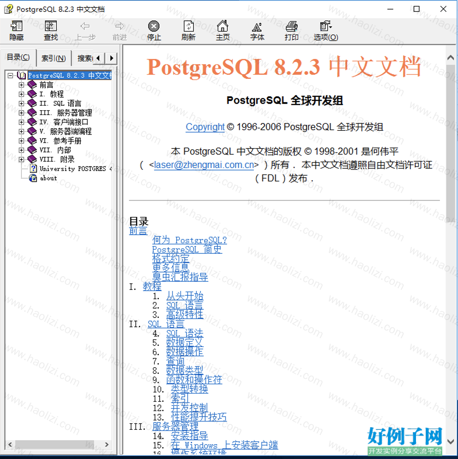The width and height of the screenshot is (458, 459).
Task: Click the book icon beside VI. 参考手册
Action: (x=32, y=141)
